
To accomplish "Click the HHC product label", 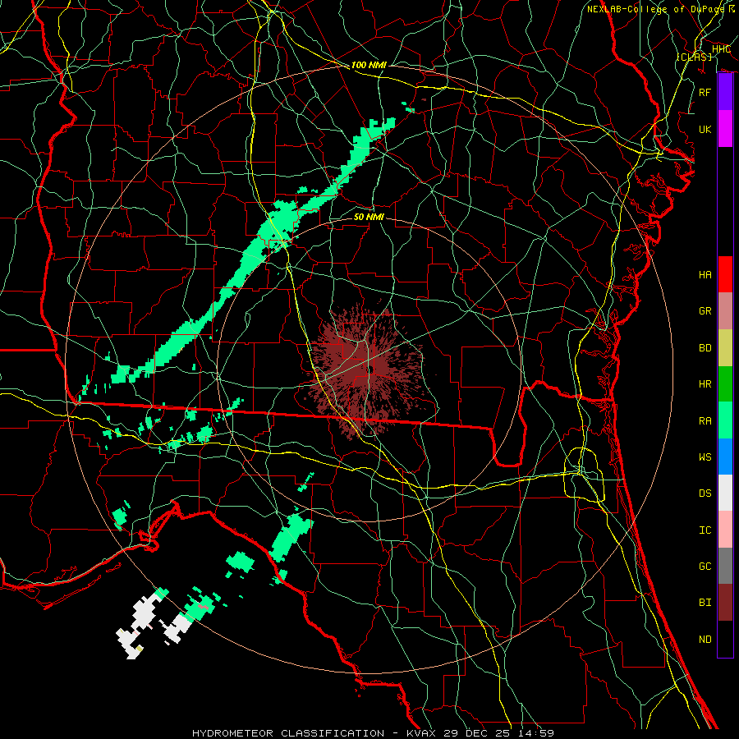I will (x=721, y=48).
